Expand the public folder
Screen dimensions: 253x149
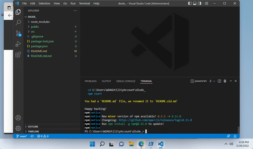52,27
